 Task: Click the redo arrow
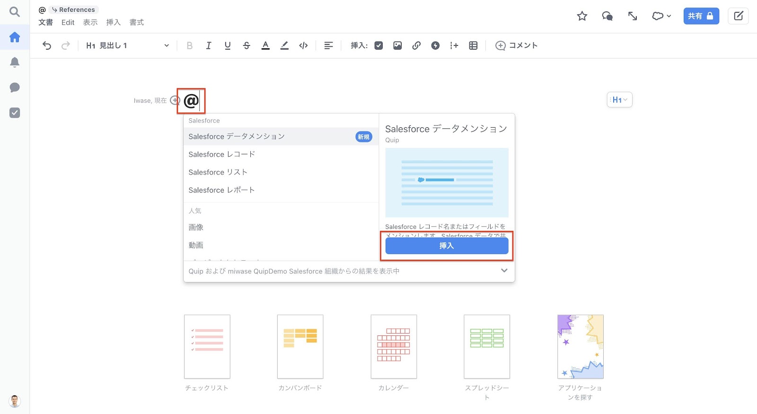pyautogui.click(x=66, y=45)
